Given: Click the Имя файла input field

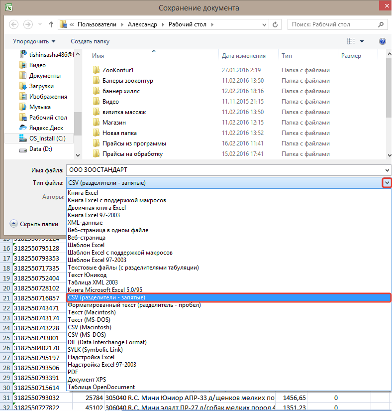Looking at the screenshot, I should (x=225, y=170).
